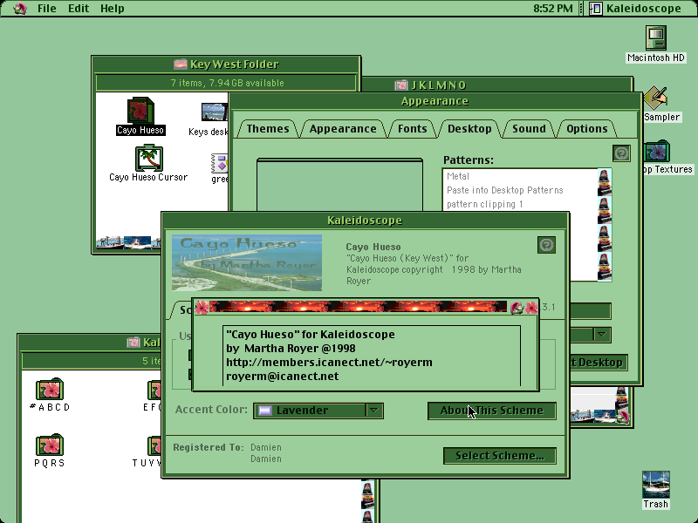698x523 pixels.
Task: Select the # A B C D folder icon
Action: (x=50, y=389)
